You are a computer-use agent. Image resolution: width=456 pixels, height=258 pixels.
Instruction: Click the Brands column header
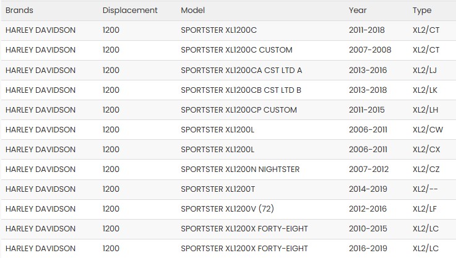pos(19,11)
